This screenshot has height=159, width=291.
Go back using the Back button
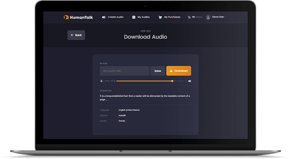(76, 35)
